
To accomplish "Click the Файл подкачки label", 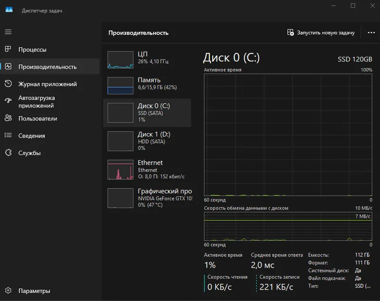I will point(327,278).
